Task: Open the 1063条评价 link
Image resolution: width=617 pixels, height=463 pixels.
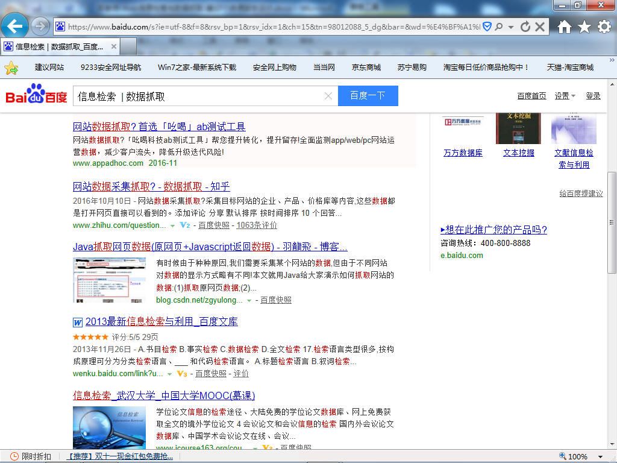Action: click(257, 225)
